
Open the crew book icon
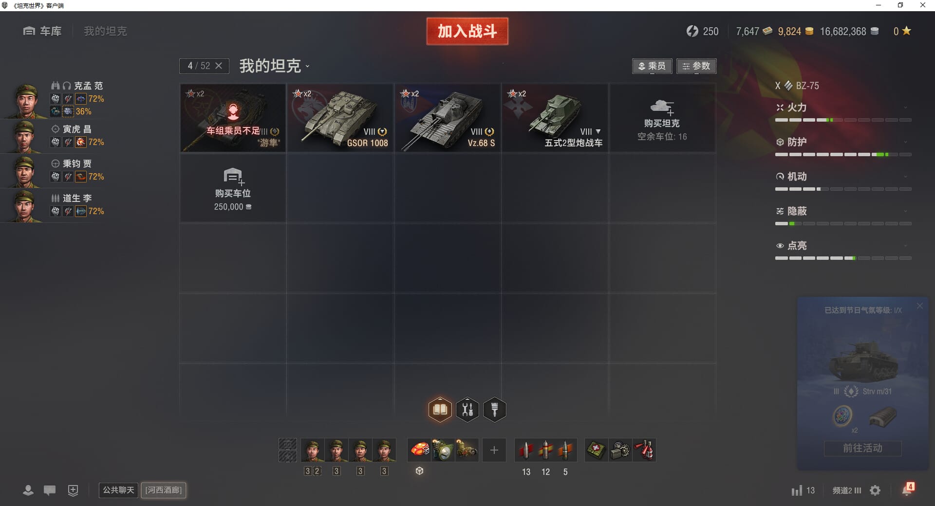440,410
